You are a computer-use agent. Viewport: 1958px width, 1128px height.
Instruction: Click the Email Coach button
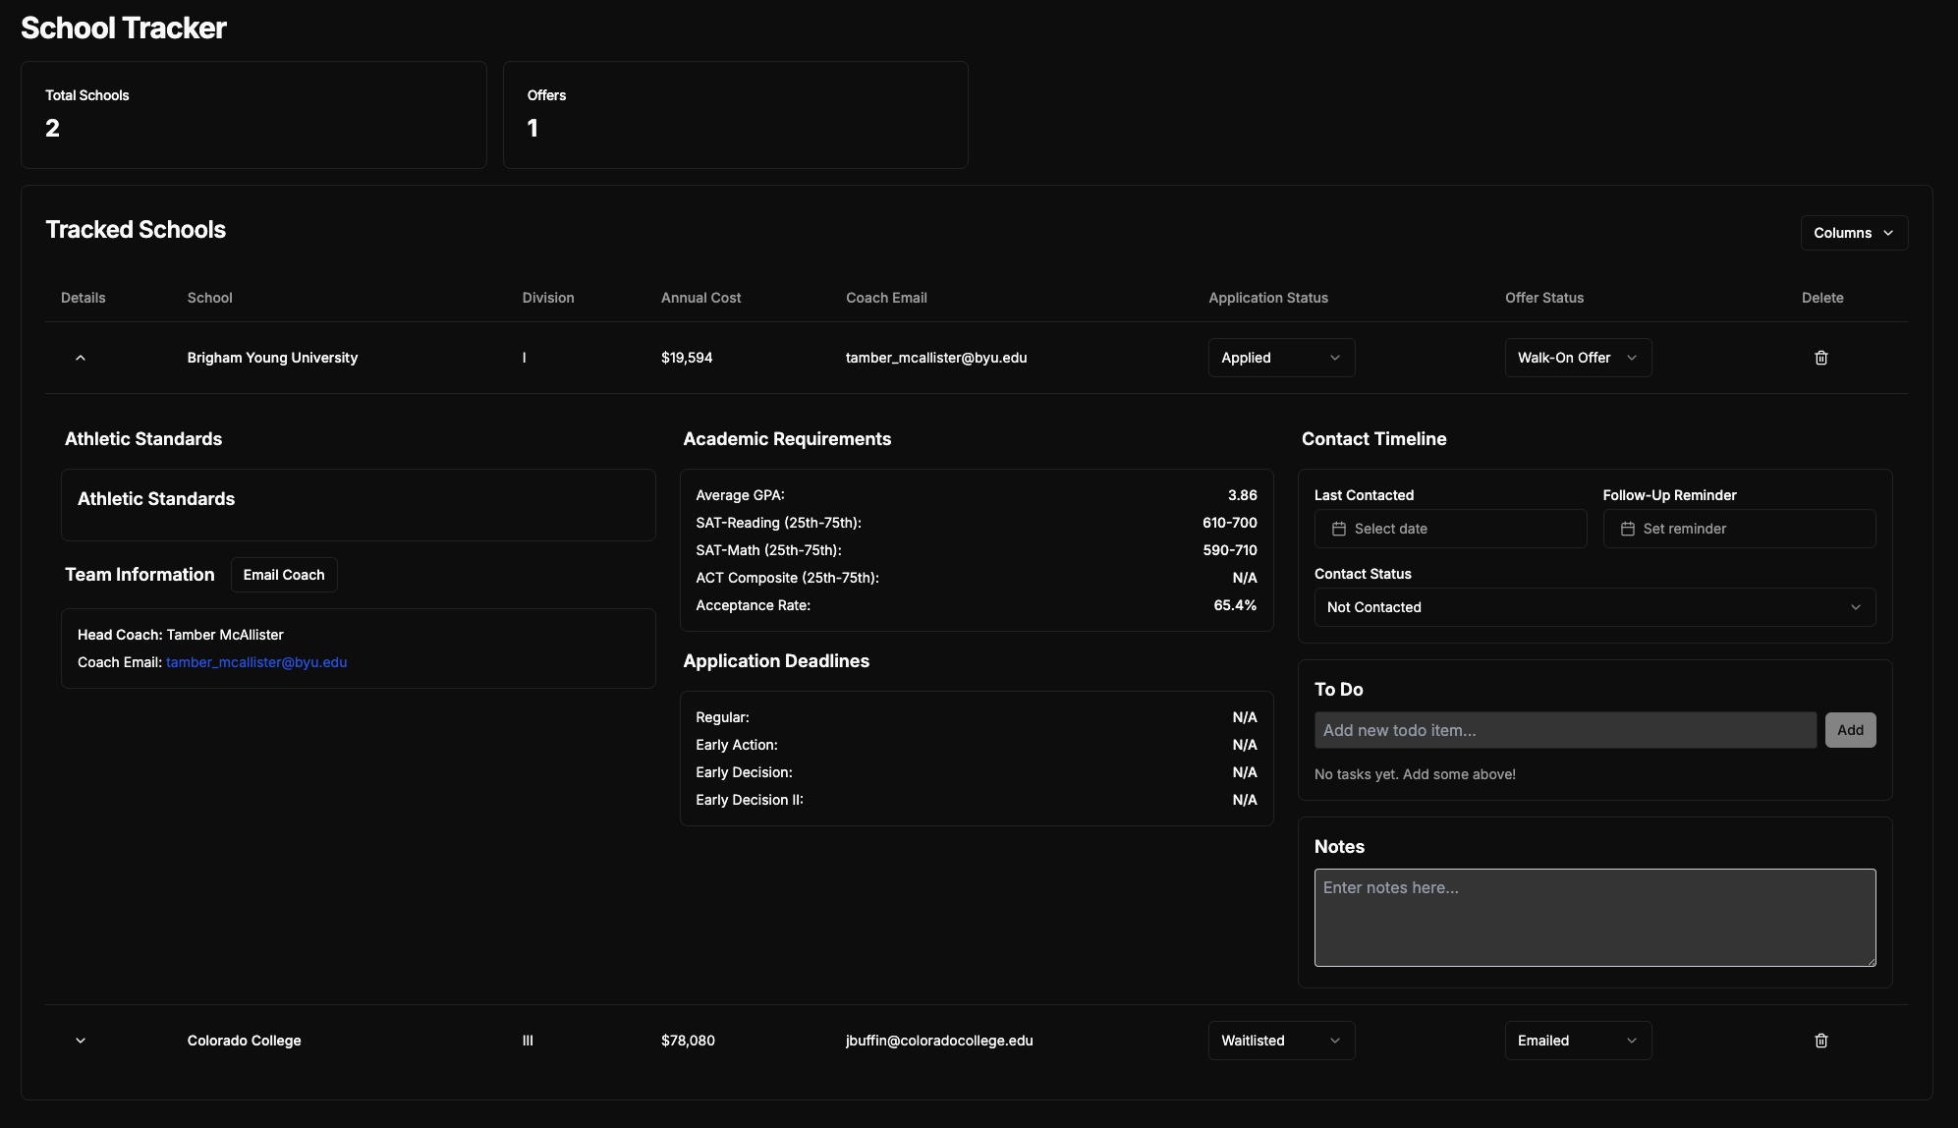click(x=284, y=575)
